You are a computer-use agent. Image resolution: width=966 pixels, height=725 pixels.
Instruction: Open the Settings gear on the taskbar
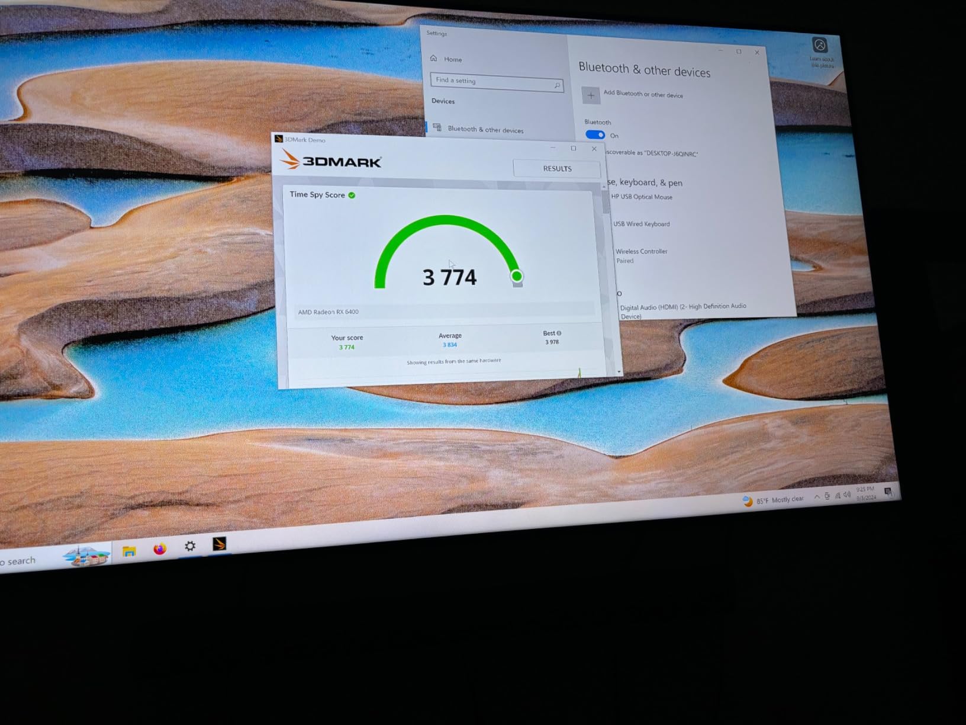click(x=189, y=546)
